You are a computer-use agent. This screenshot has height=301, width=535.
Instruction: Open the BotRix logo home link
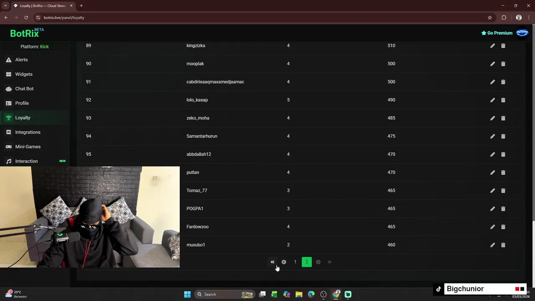(x=27, y=33)
